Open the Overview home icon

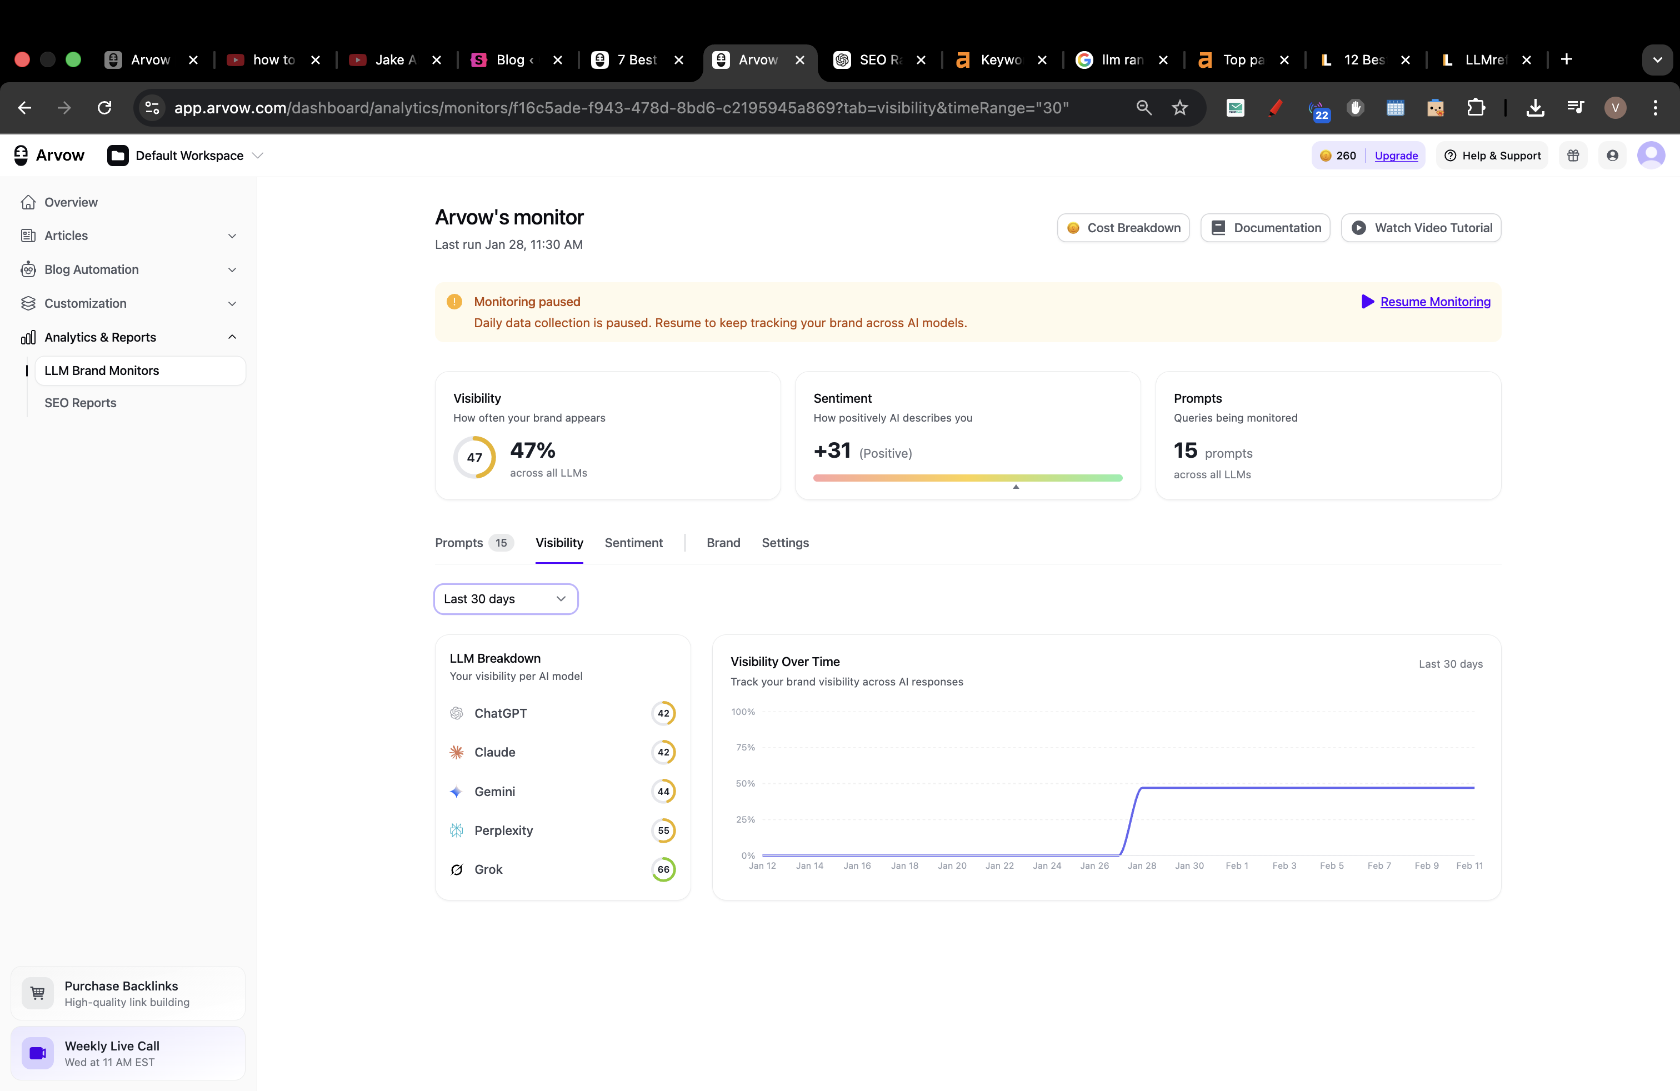28,203
